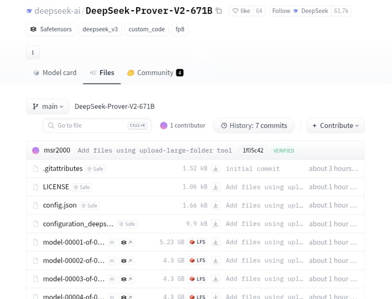392x299 pixels.
Task: Focus the Go to file search field
Action: pos(97,126)
